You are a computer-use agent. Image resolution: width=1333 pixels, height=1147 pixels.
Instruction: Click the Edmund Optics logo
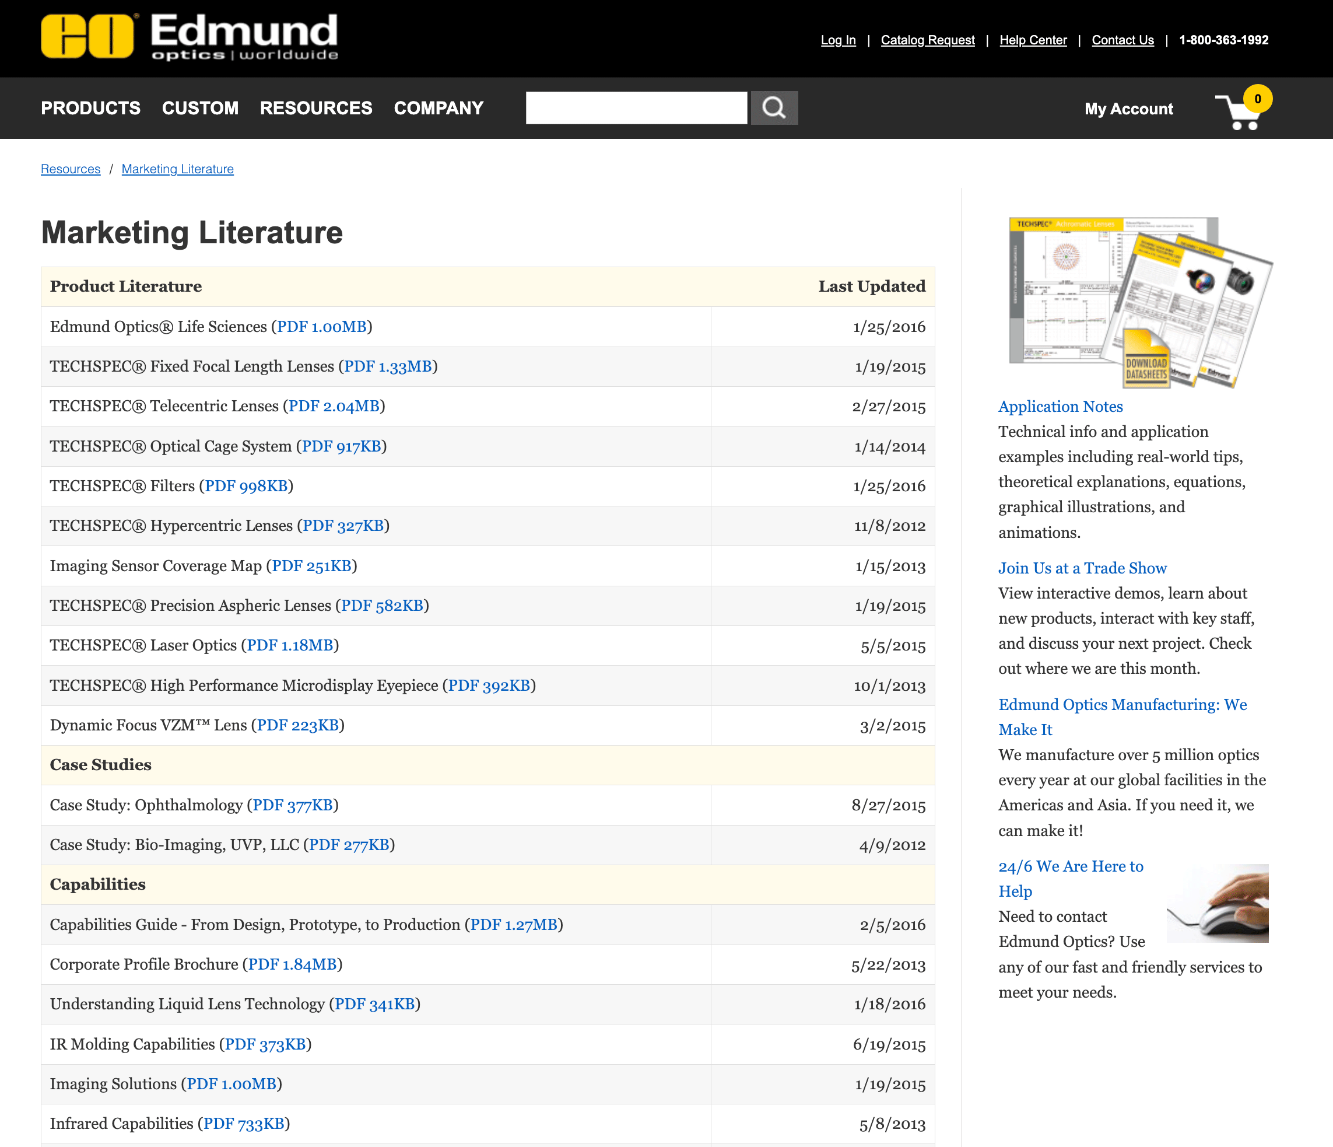coord(189,37)
